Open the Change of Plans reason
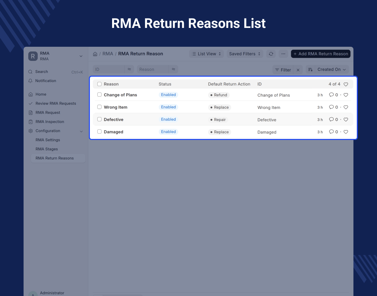 pyautogui.click(x=120, y=95)
